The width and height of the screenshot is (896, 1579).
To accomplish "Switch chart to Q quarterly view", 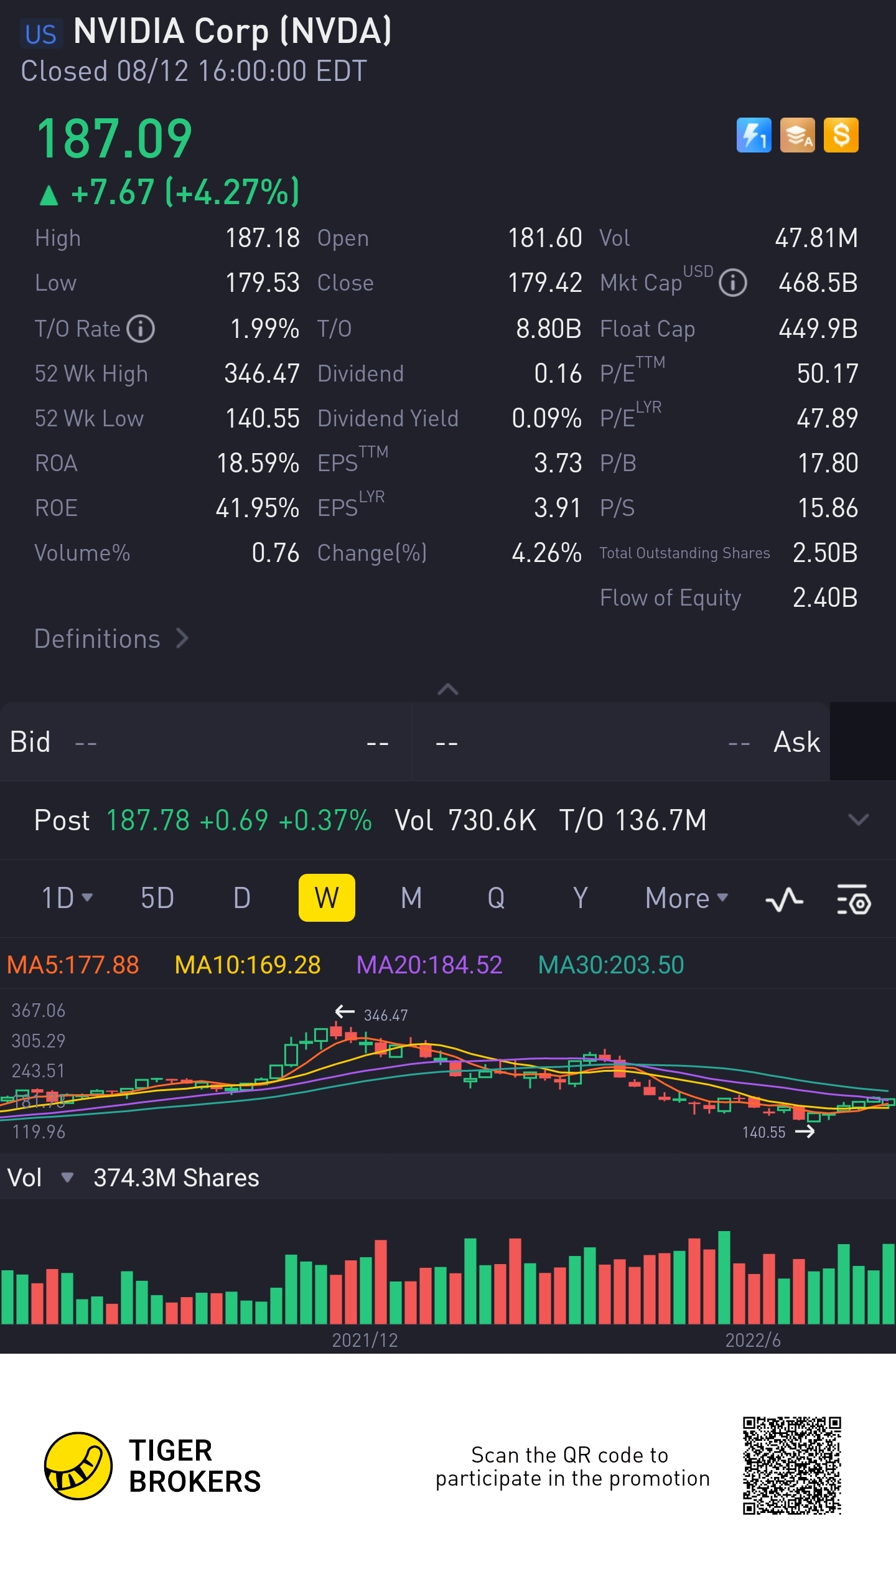I will point(496,898).
